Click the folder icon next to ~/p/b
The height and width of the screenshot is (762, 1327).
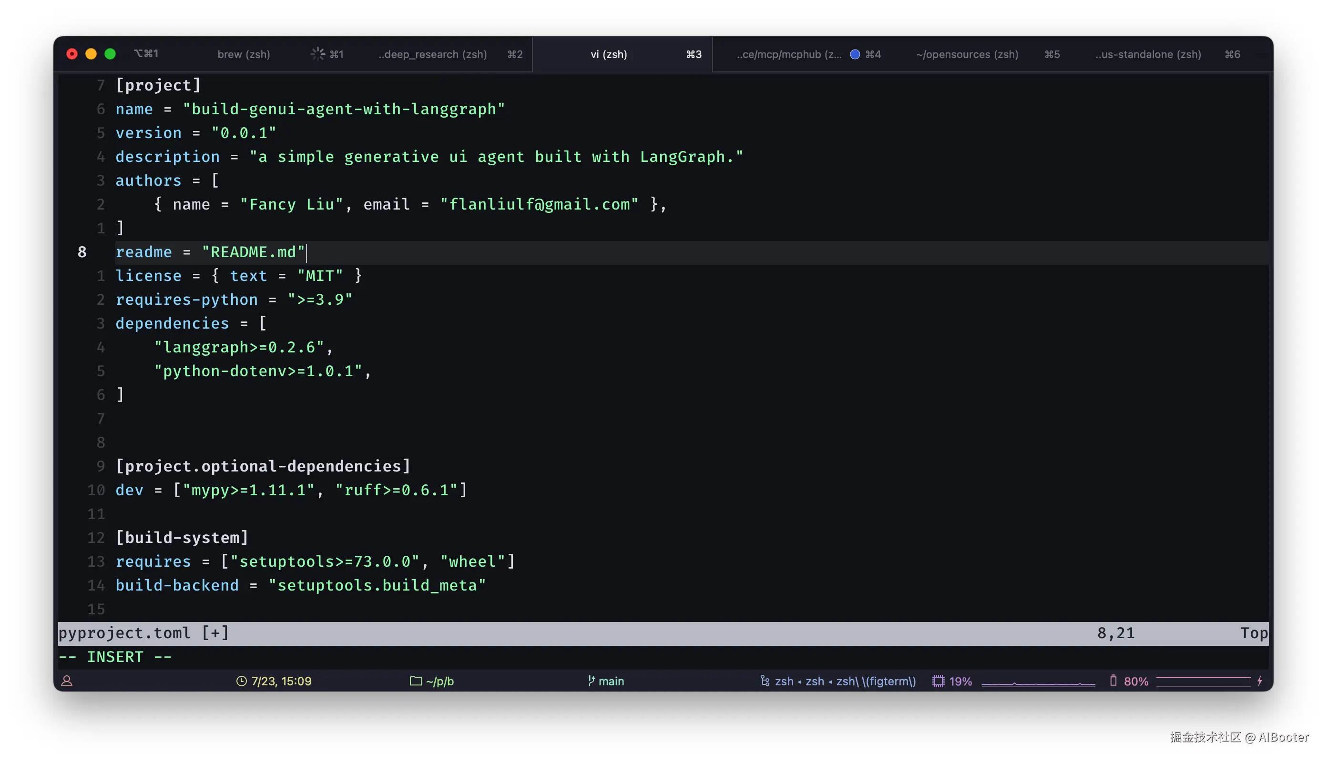[x=415, y=681]
